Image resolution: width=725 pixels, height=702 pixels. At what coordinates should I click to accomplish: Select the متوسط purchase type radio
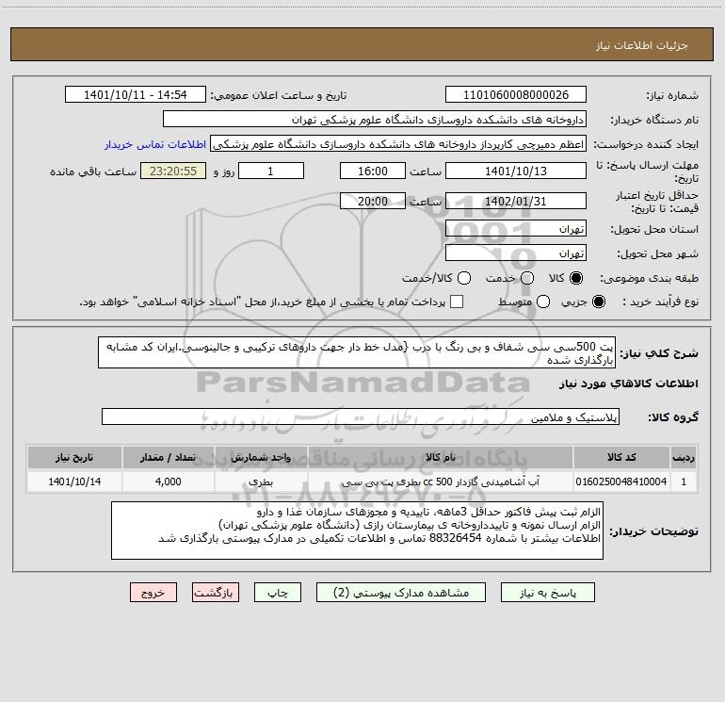(x=543, y=302)
